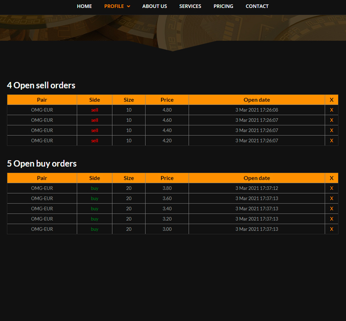
Task: Go to the About Us page
Action: pos(154,6)
